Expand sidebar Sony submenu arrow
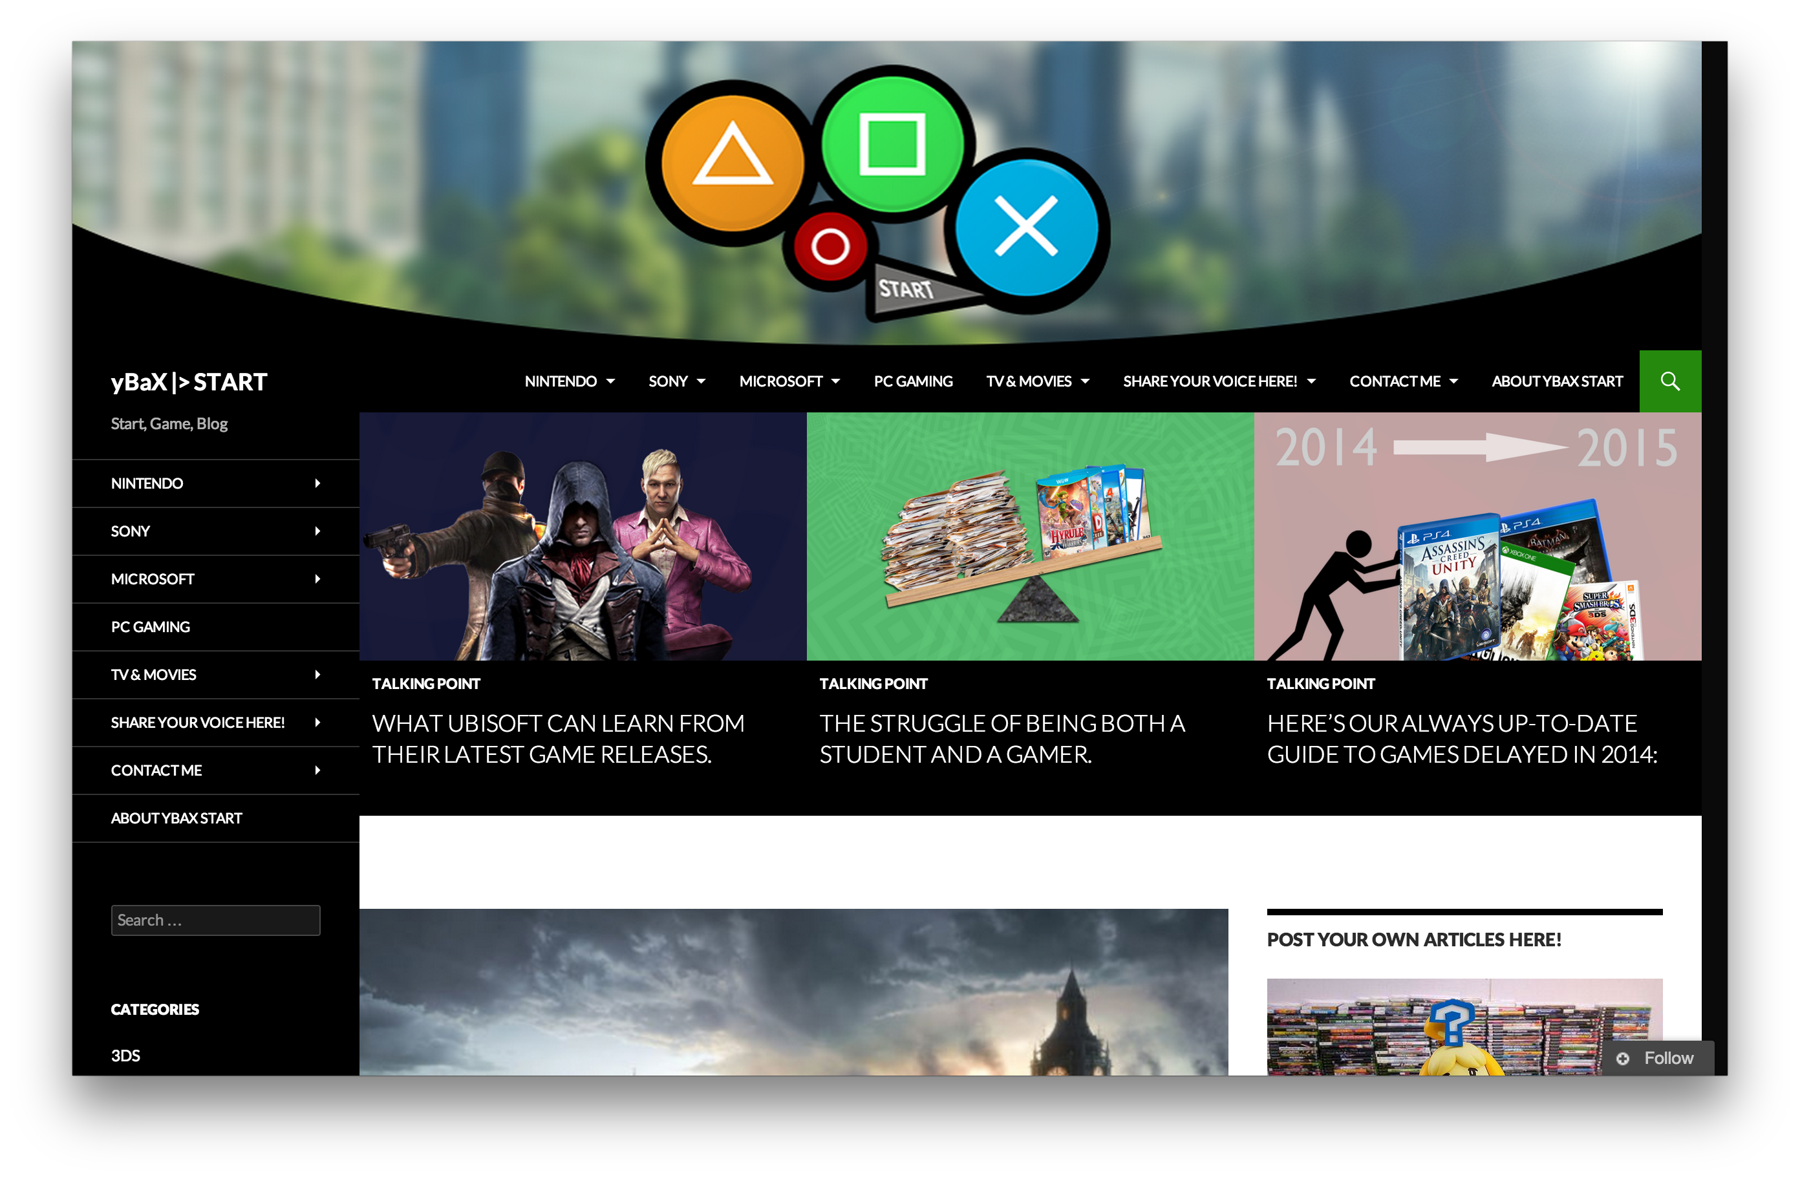Screen dimensions: 1800x1179 coord(317,531)
